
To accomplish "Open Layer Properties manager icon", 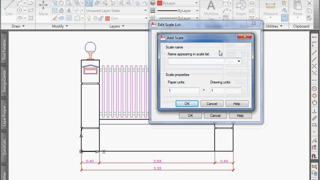I will click(x=89, y=3).
